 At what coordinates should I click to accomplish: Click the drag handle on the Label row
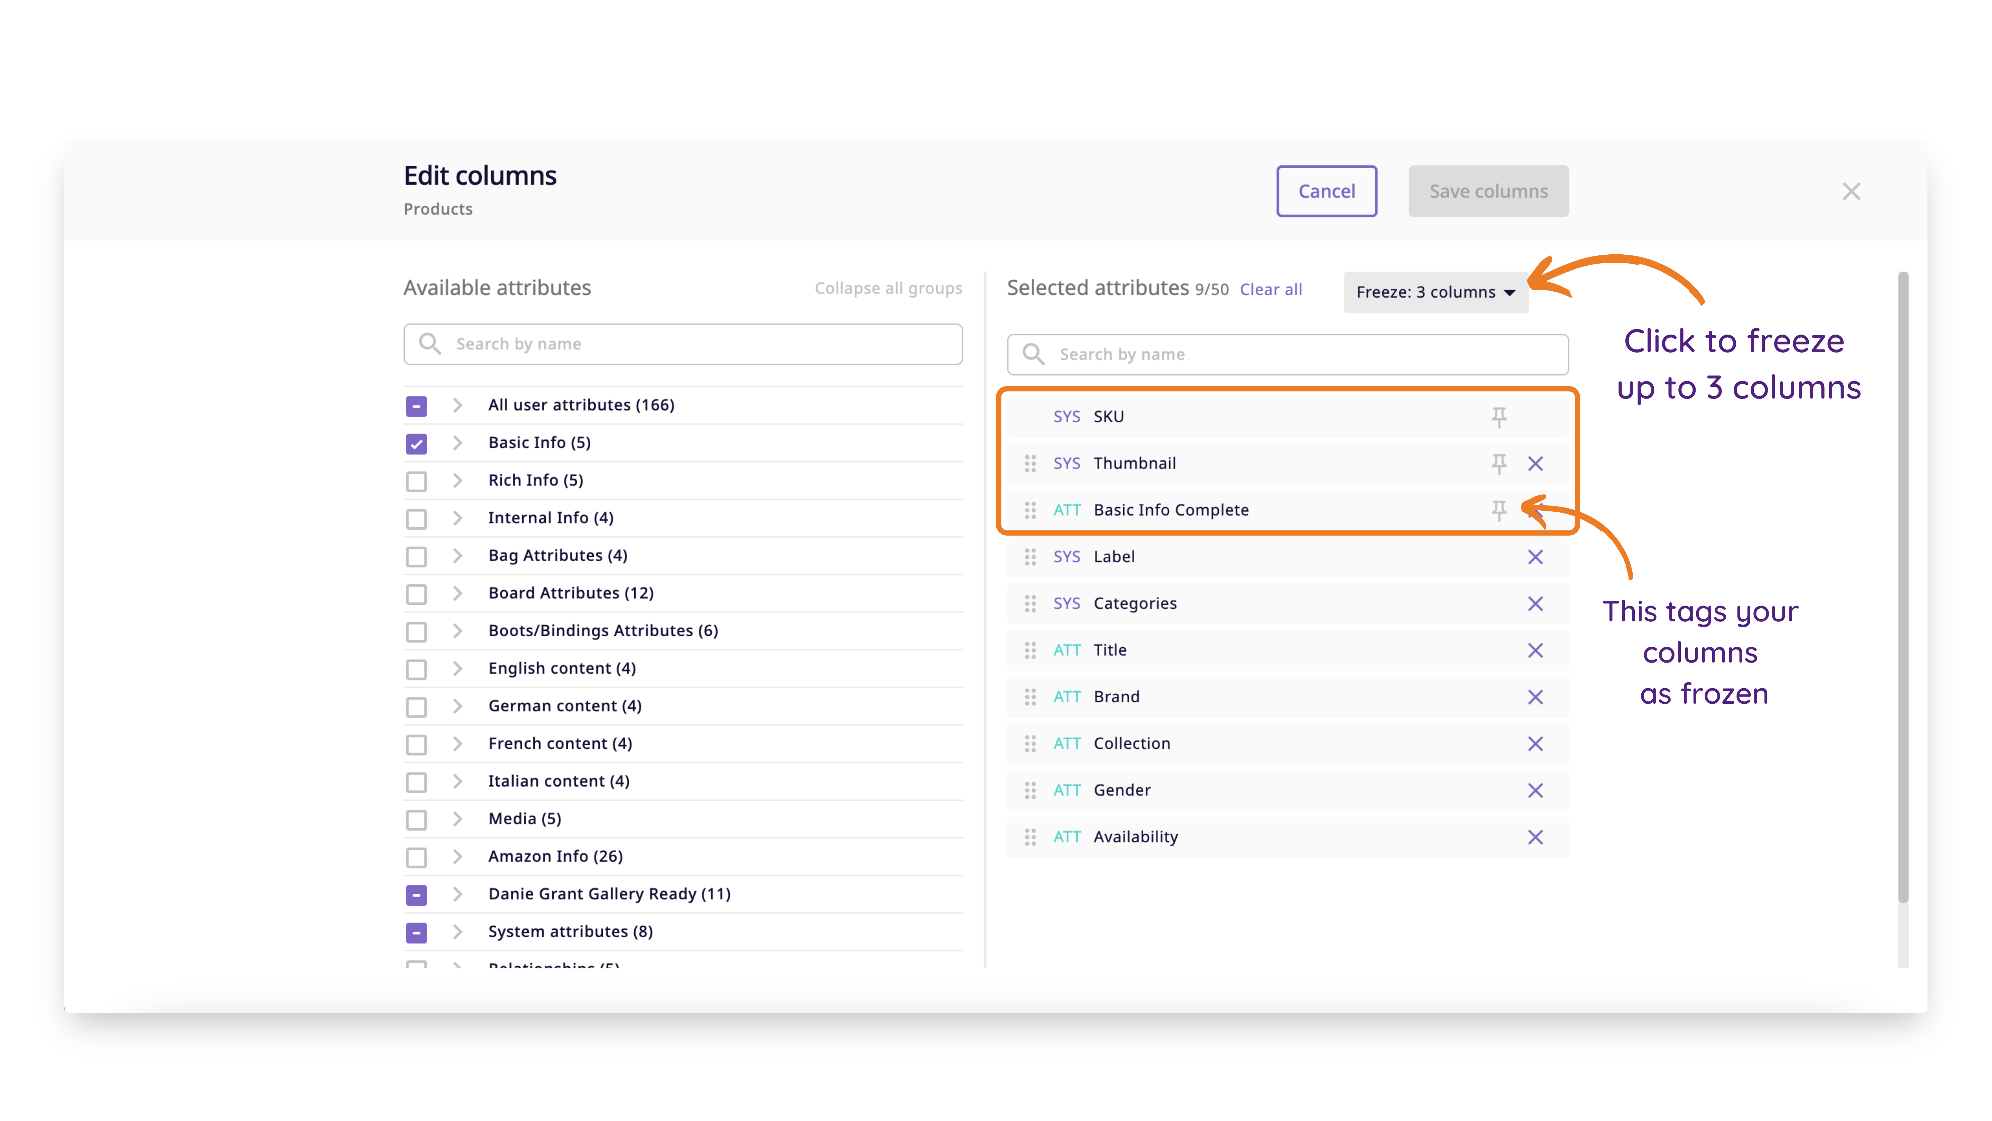click(x=1030, y=557)
